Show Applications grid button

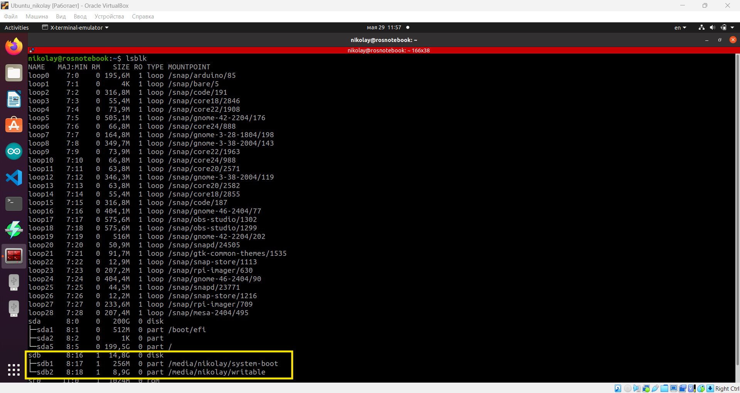(x=14, y=370)
